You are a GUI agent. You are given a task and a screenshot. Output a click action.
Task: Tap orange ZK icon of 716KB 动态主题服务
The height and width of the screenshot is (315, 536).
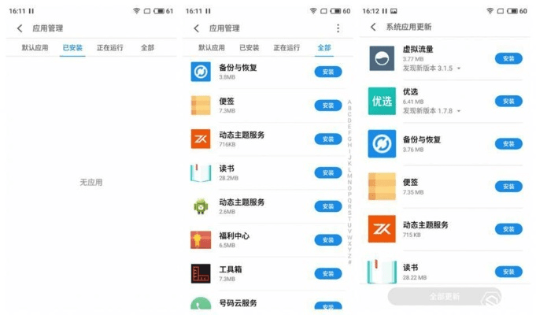[x=201, y=139]
